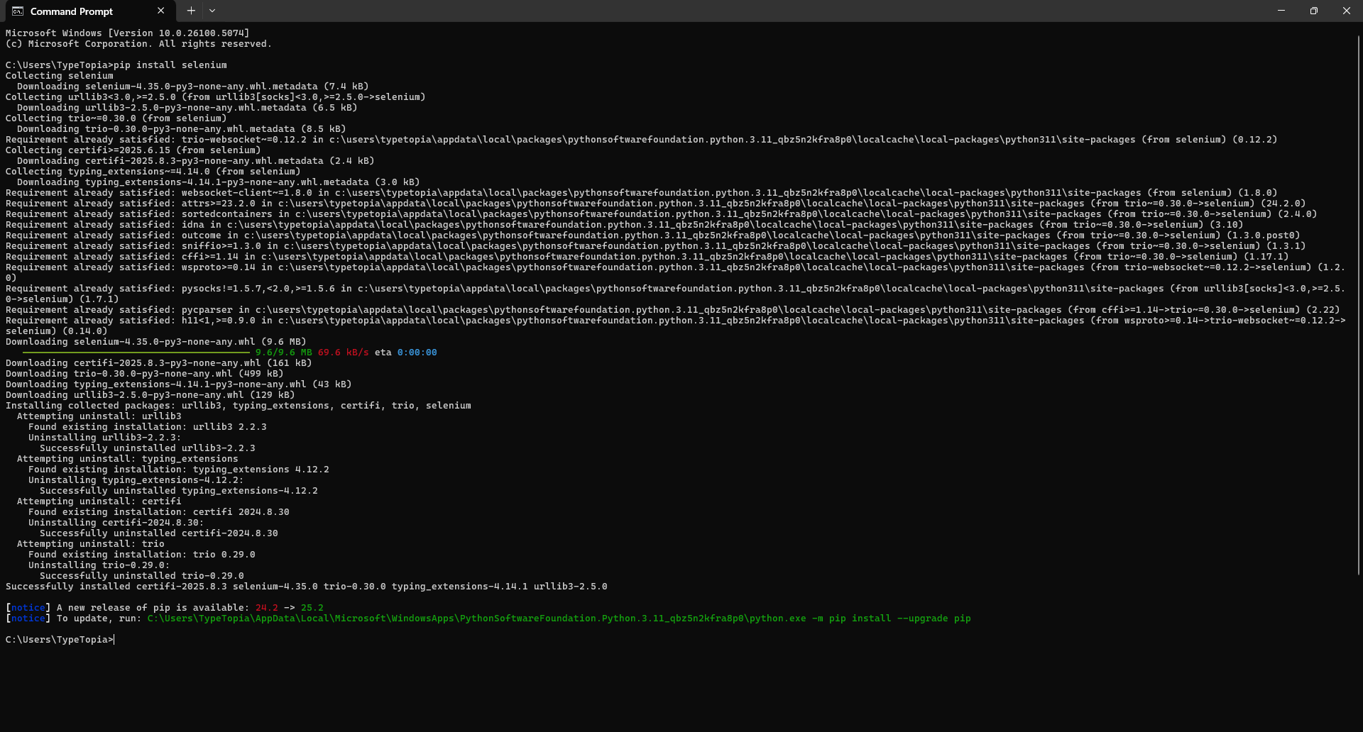Focus the bottom C:\Users\TypeTopia> prompt line

pyautogui.click(x=60, y=640)
